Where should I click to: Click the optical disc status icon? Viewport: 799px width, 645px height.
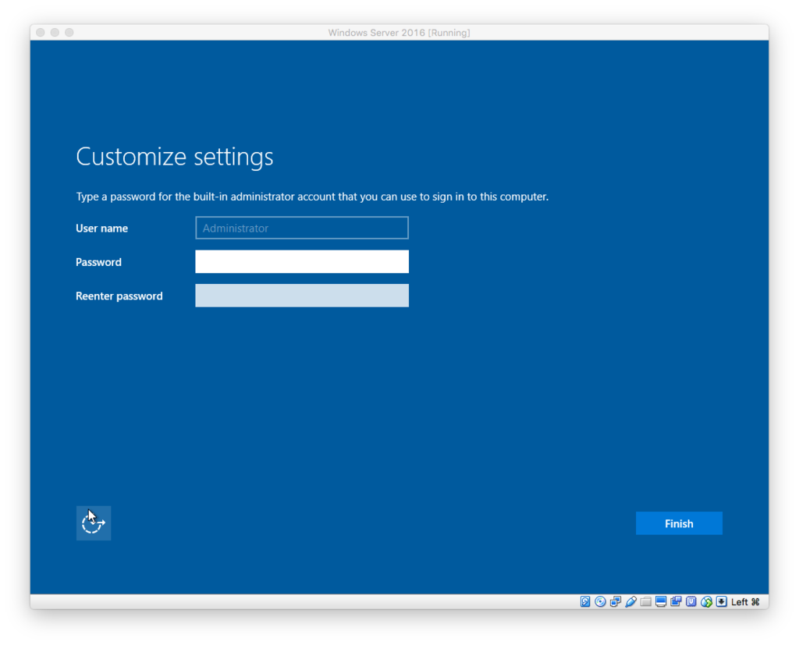point(600,601)
